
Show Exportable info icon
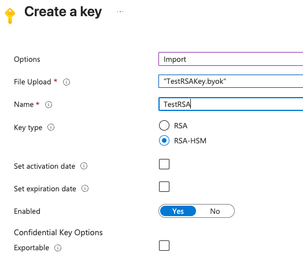(58, 248)
